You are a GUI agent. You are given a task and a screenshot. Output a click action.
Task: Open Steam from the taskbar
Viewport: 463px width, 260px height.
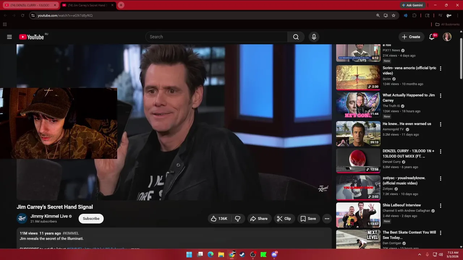tap(242, 255)
